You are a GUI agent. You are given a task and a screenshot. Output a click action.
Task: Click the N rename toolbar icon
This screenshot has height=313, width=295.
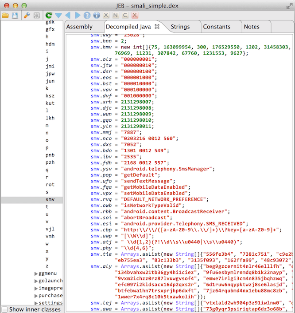pyautogui.click(x=116, y=16)
